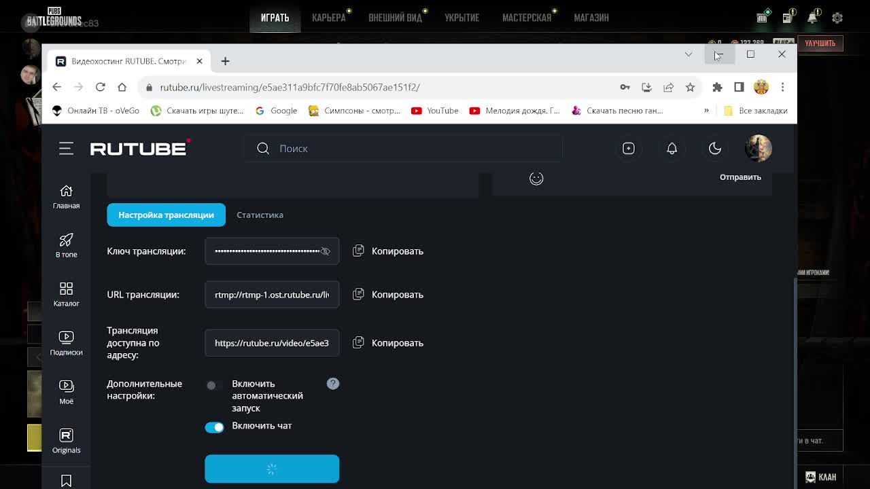
Task: Open the УКРЫТИЕ menu in PUBG
Action: (462, 18)
